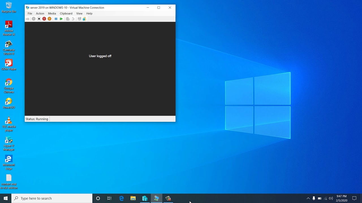
Task: Open the Clipboard menu
Action: [x=66, y=14]
